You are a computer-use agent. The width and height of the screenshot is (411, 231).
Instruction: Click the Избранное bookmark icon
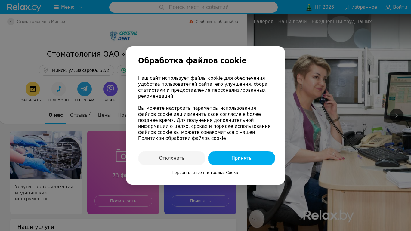pyautogui.click(x=347, y=7)
